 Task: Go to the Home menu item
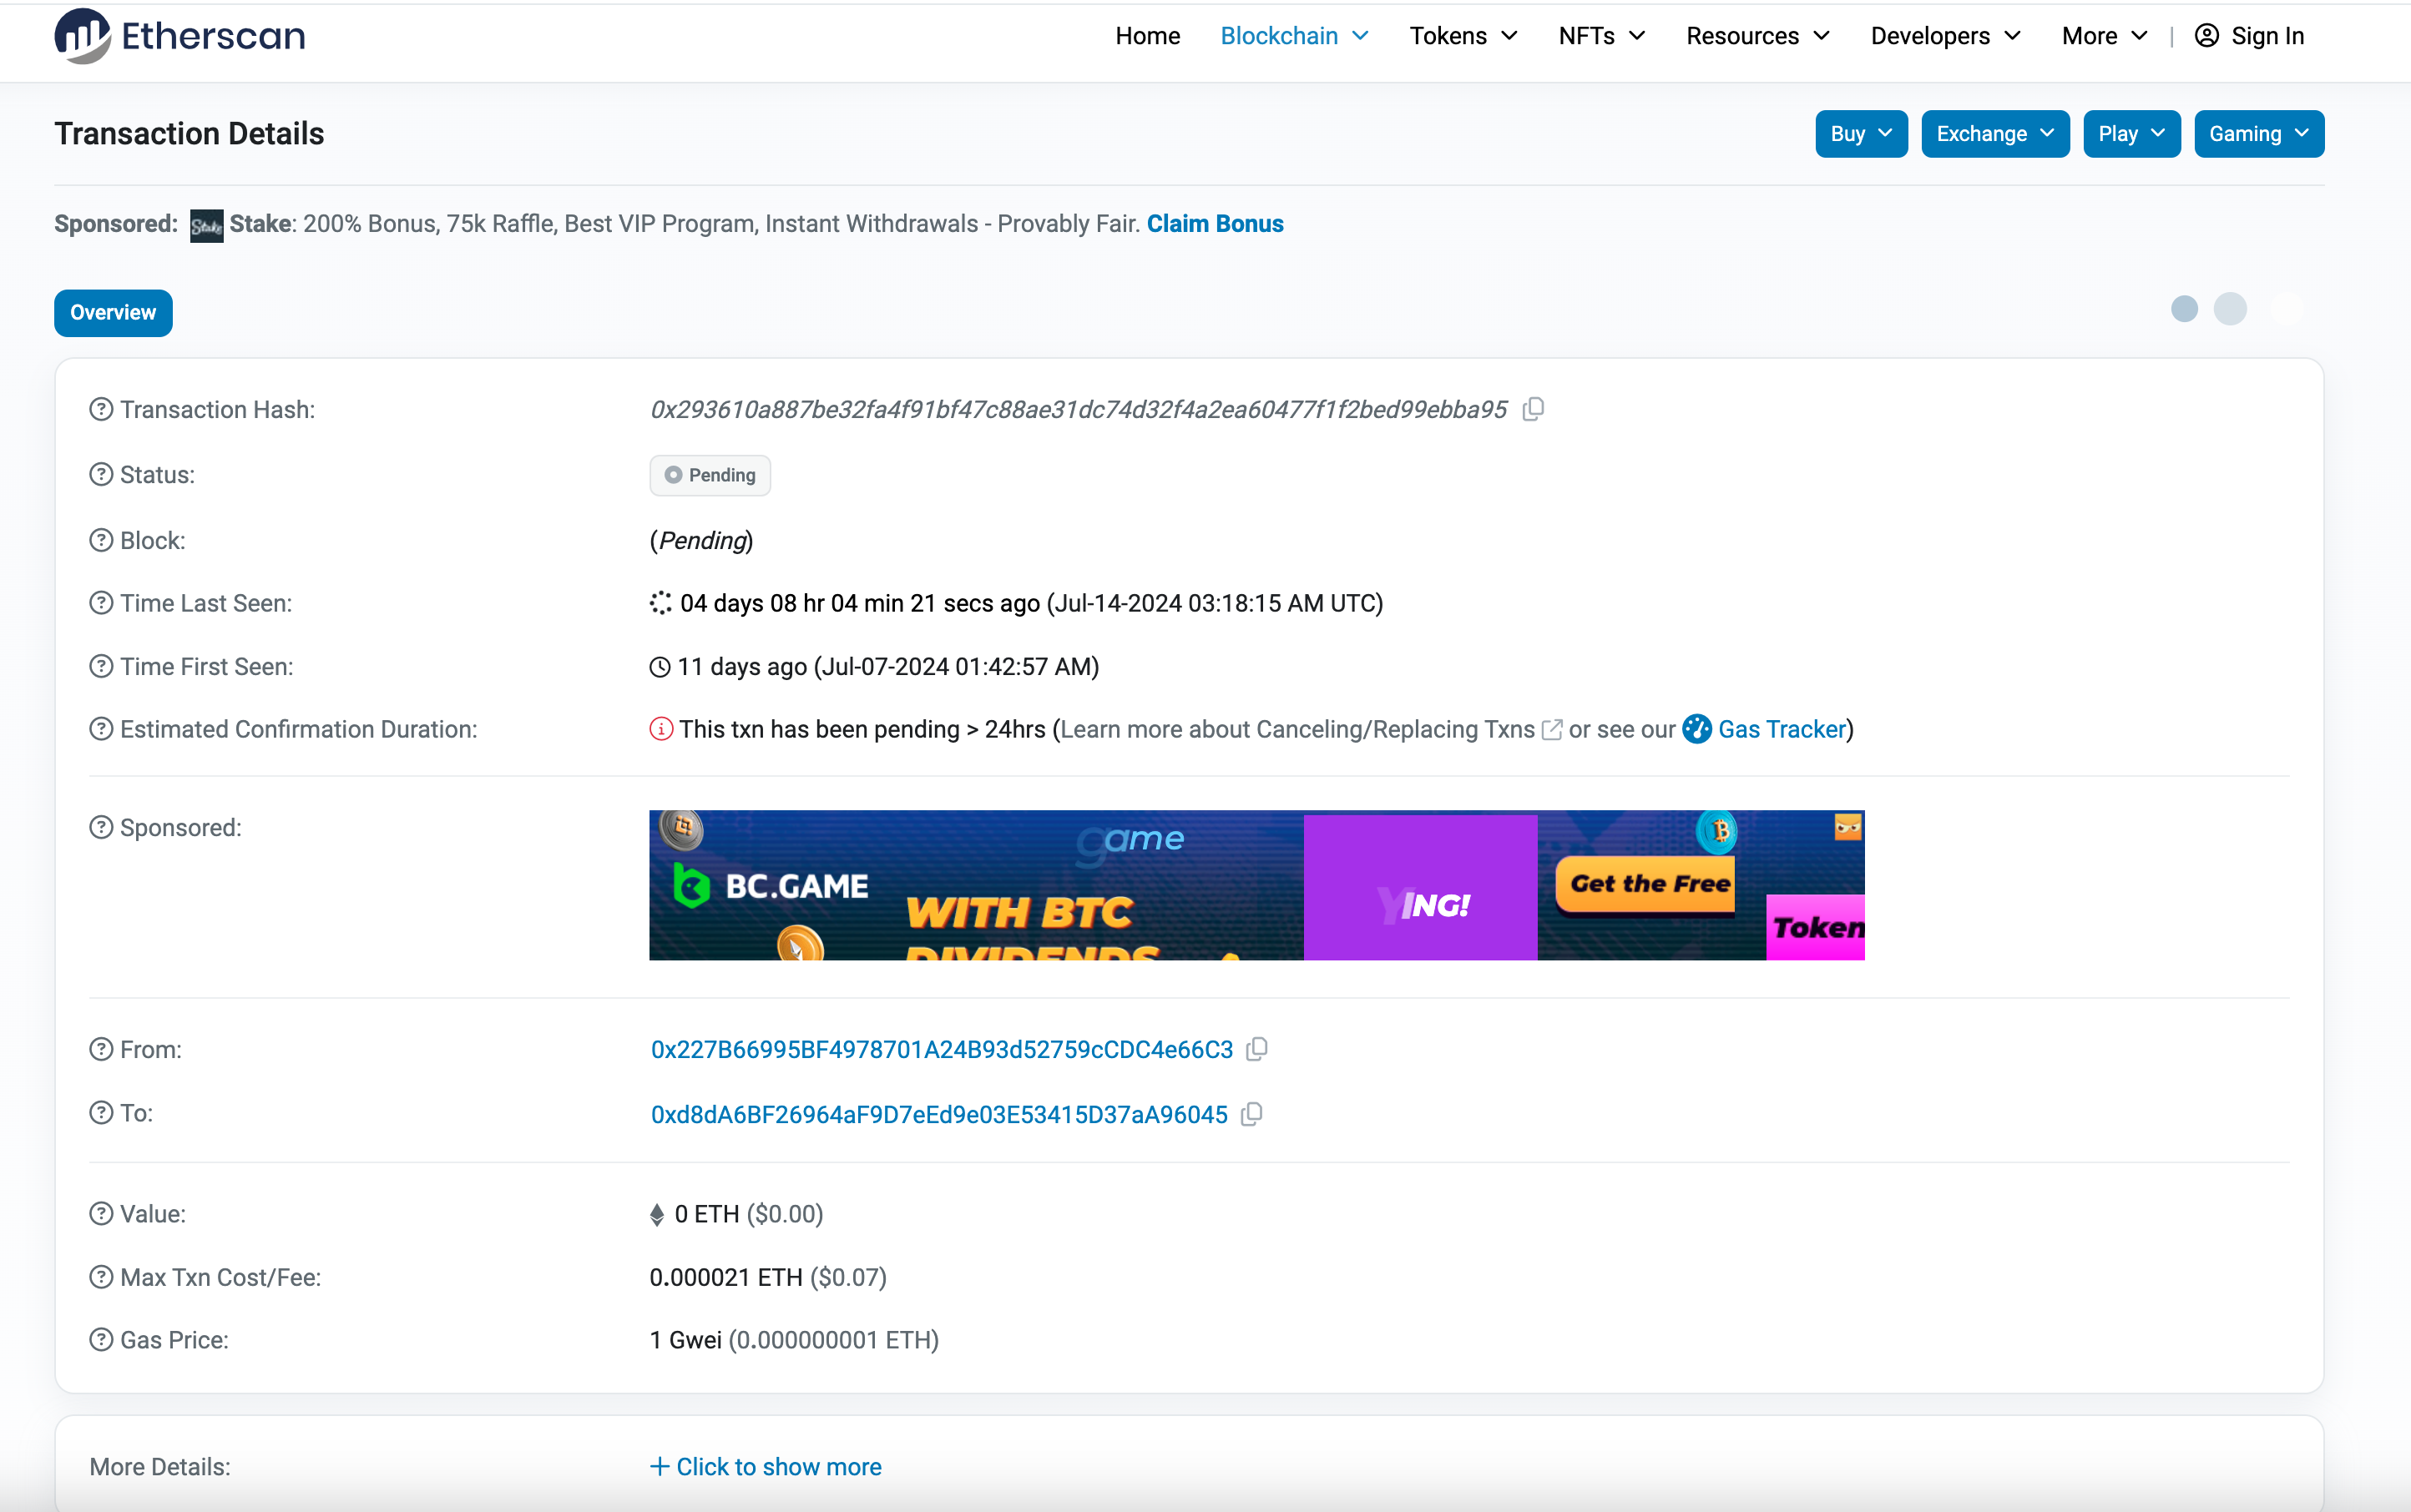[x=1147, y=36]
